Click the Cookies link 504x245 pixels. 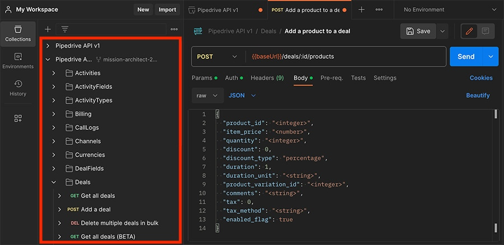pos(481,78)
